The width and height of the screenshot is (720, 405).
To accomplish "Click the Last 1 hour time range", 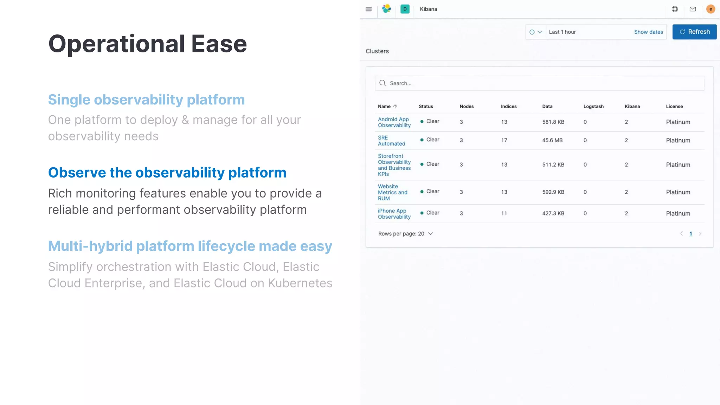I will tap(562, 32).
